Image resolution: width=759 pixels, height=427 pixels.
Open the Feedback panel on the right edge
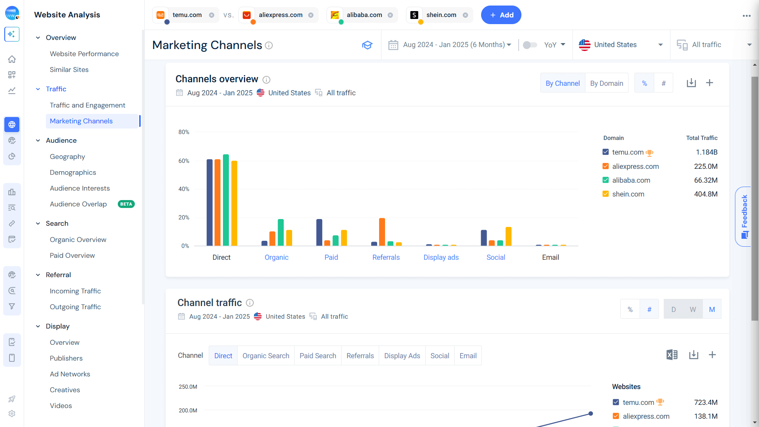[745, 216]
